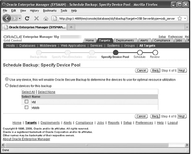Open the Firefox Help menu

74,11
